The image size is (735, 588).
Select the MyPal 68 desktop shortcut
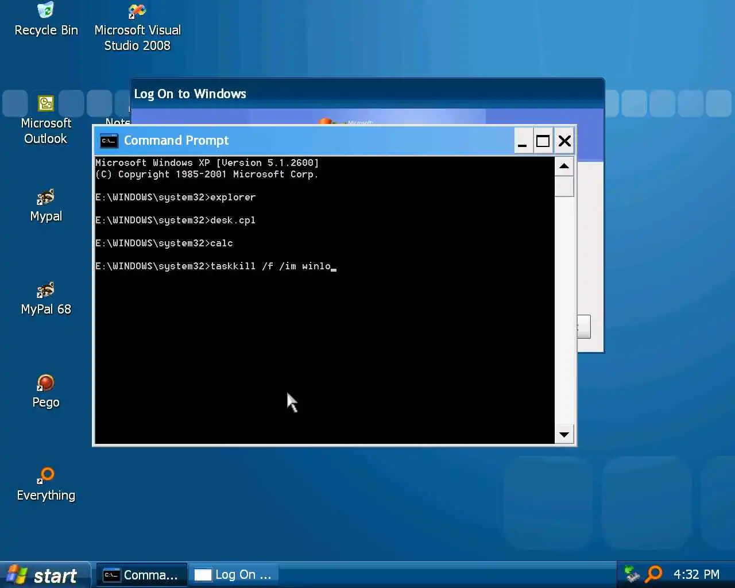(x=46, y=299)
